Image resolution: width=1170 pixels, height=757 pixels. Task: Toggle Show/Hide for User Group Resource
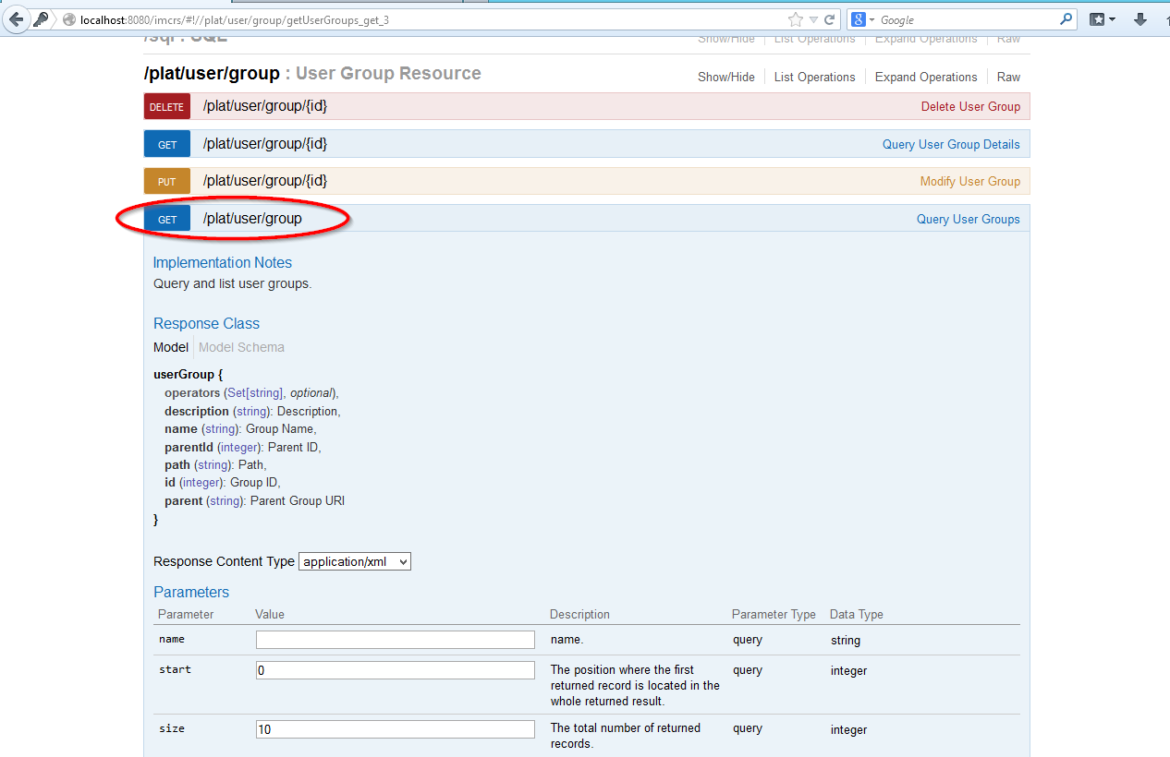tap(725, 77)
